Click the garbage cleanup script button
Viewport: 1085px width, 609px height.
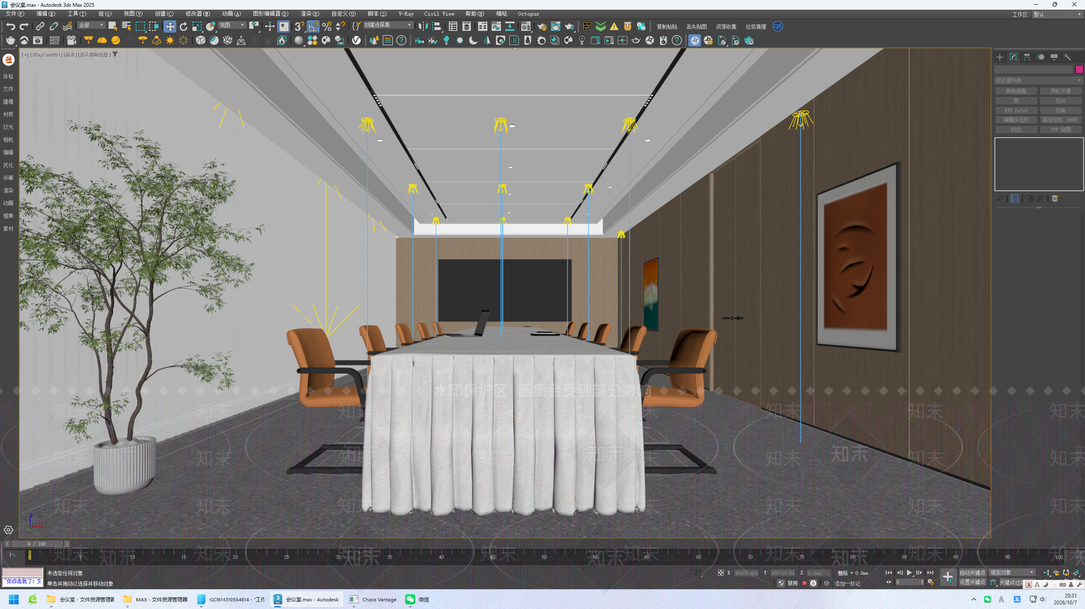(x=756, y=26)
